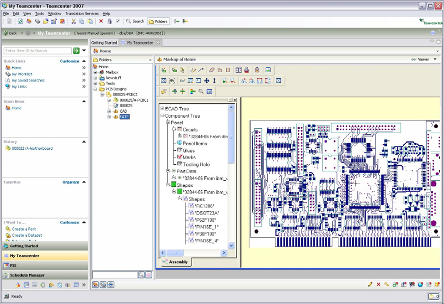Click the rainbow color layers icon in viewer toolbar

[x=193, y=91]
